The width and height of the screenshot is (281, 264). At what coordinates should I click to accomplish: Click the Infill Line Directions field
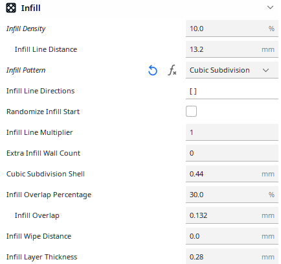[x=232, y=91]
